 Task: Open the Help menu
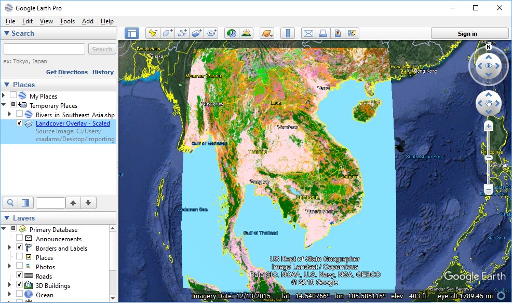[x=107, y=21]
